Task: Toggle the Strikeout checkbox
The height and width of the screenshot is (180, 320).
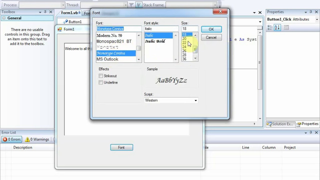Action: click(x=101, y=76)
